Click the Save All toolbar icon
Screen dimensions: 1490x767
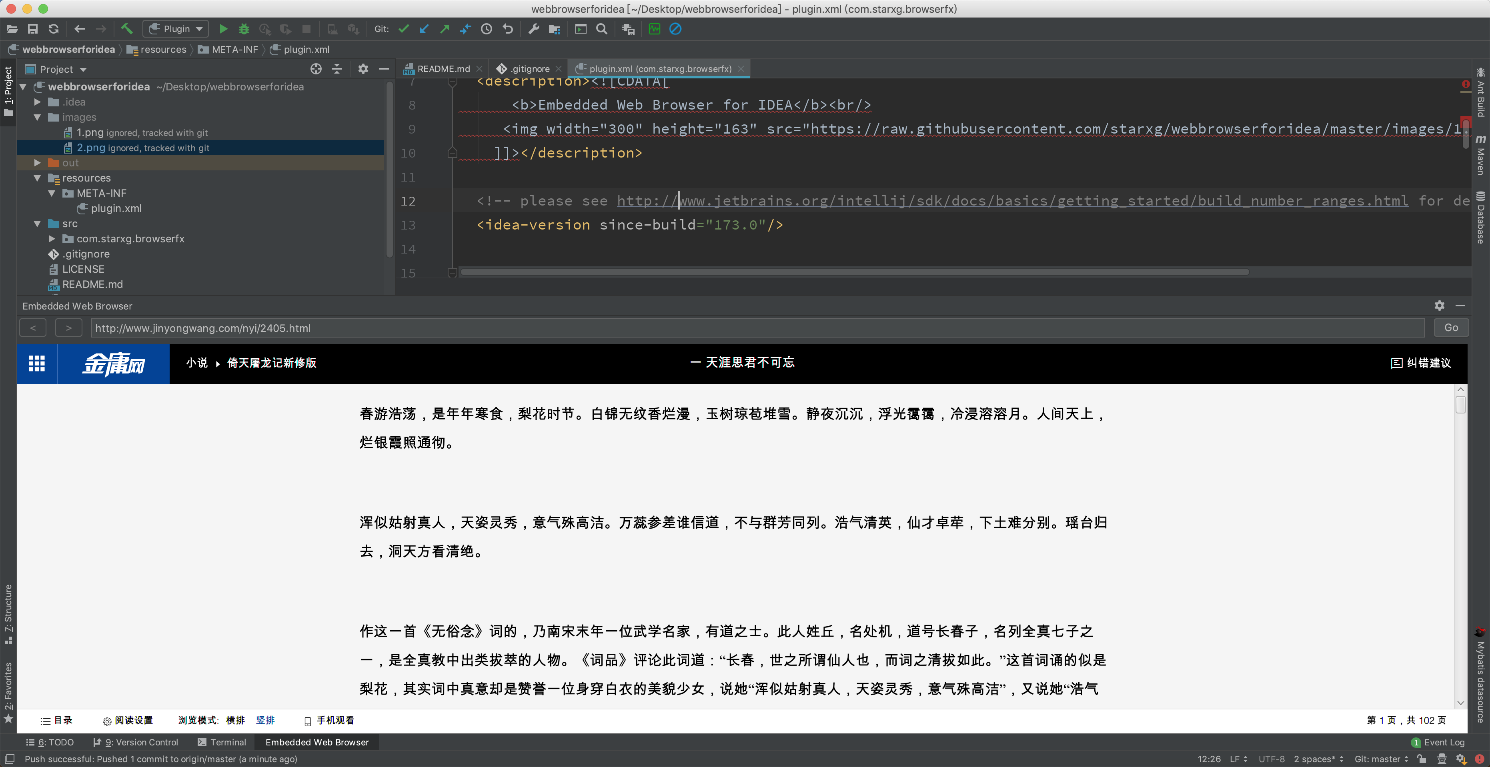click(x=33, y=29)
